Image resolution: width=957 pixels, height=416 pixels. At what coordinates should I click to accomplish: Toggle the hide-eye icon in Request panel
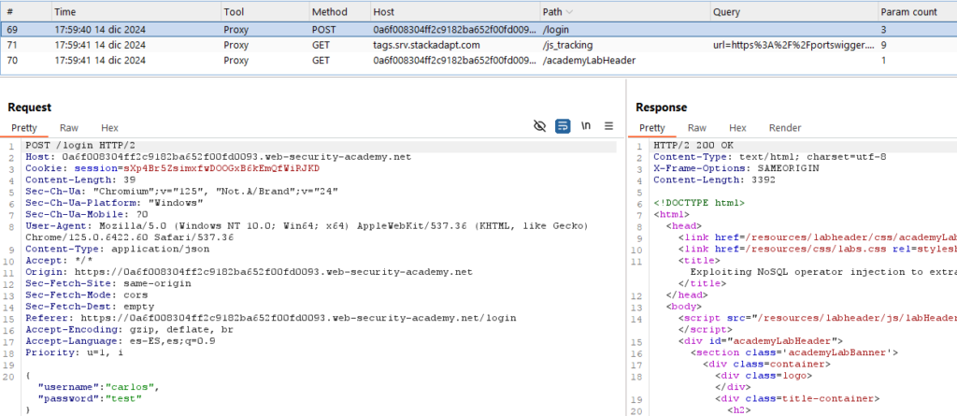click(539, 126)
